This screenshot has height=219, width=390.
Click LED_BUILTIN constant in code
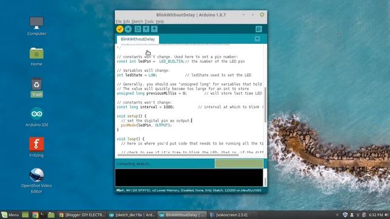(x=171, y=61)
